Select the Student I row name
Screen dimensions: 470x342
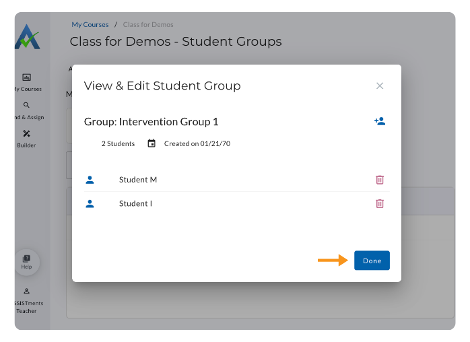135,203
